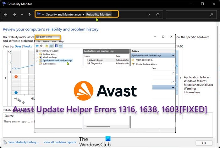The width and height of the screenshot is (220, 148).
Task: Select Reliability Monitor breadcrumb
Action: [x=98, y=14]
